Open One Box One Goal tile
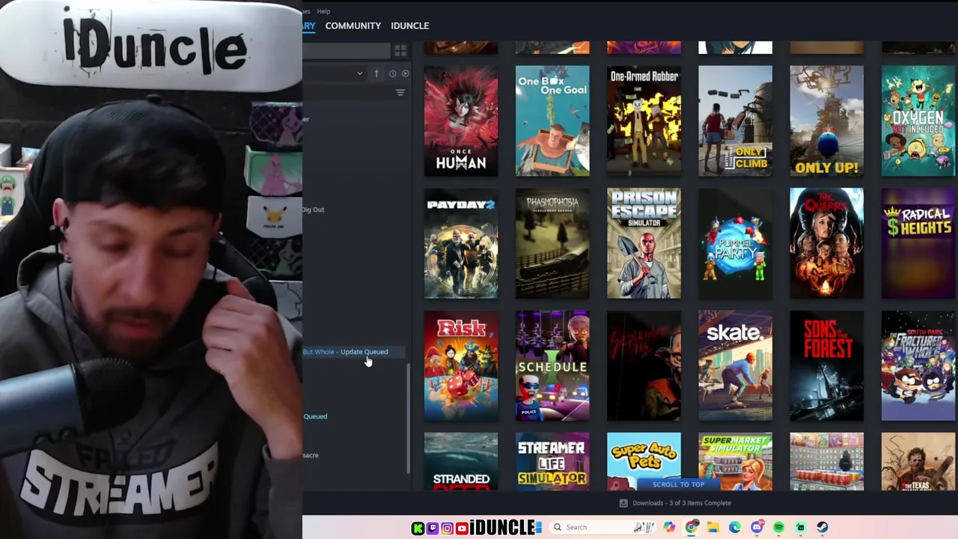This screenshot has height=539, width=958. [x=552, y=121]
